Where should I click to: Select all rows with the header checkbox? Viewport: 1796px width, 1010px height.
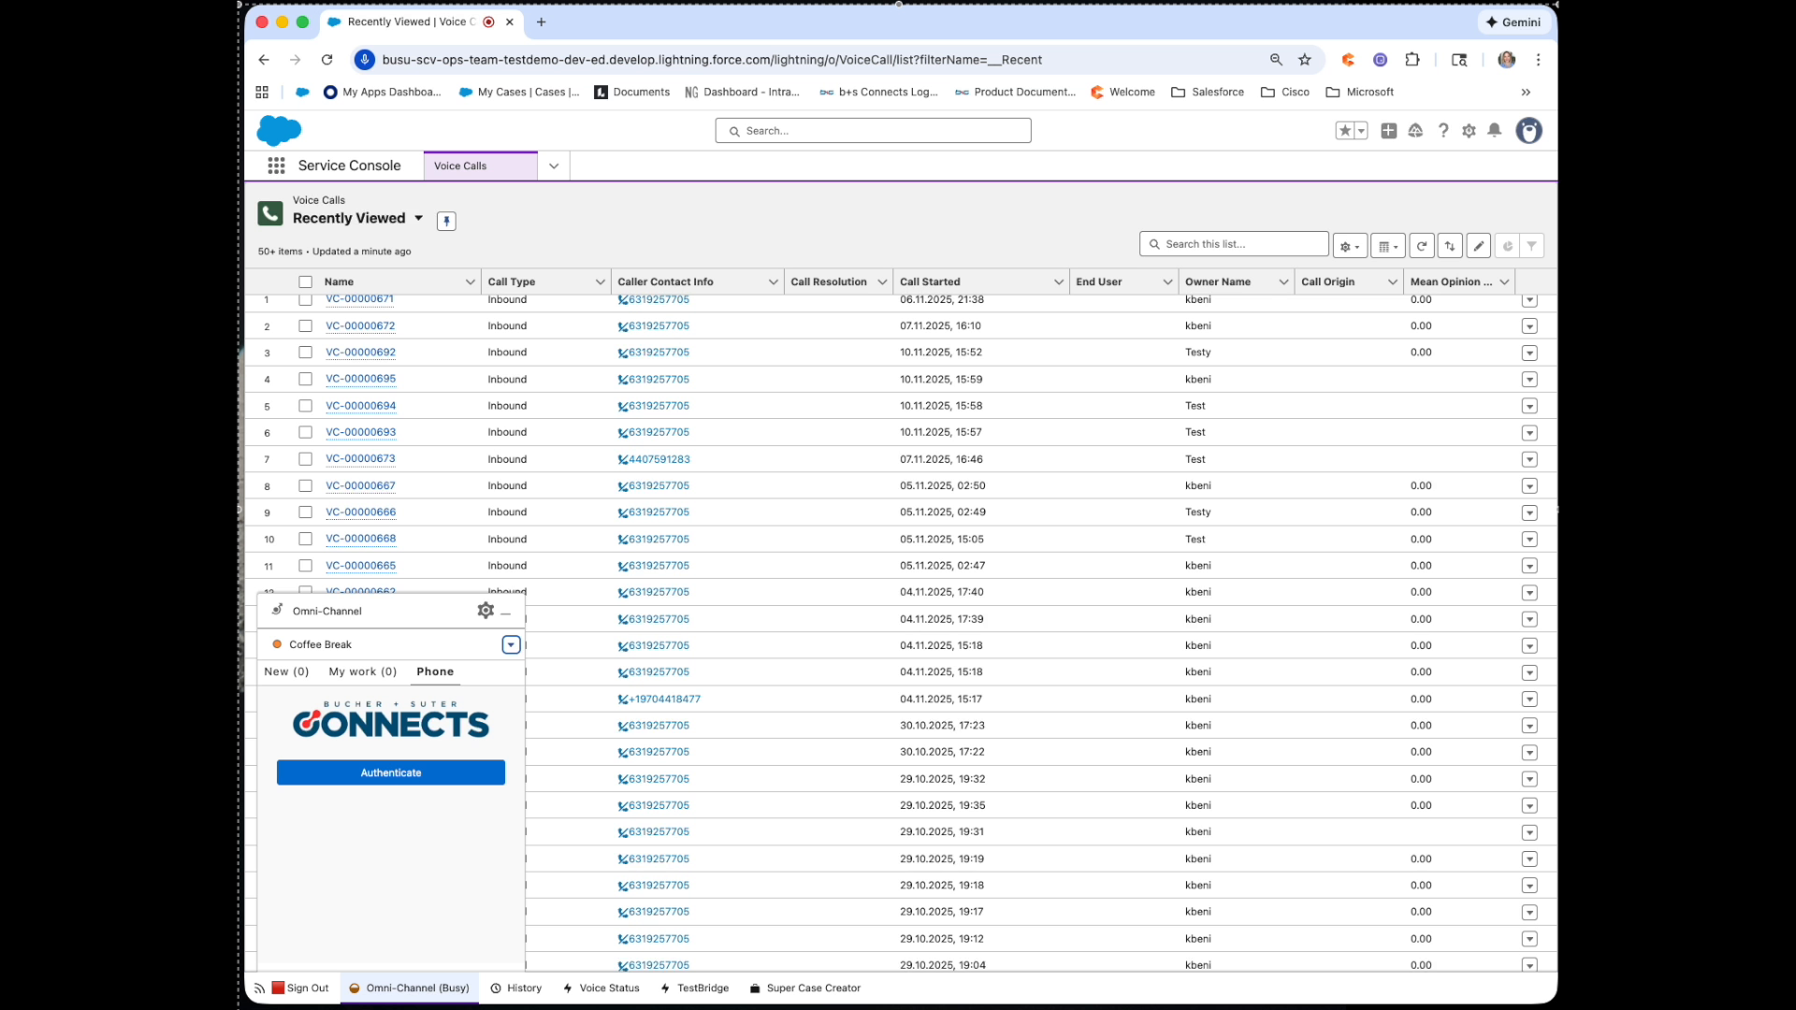305,281
